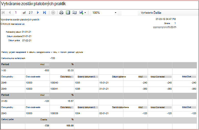Click the stop rendering icon

coord(53,13)
